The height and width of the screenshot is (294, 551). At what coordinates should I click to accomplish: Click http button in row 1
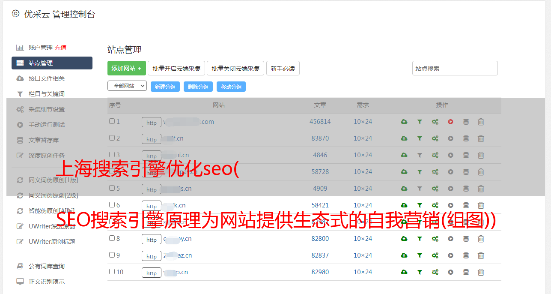[x=152, y=123]
